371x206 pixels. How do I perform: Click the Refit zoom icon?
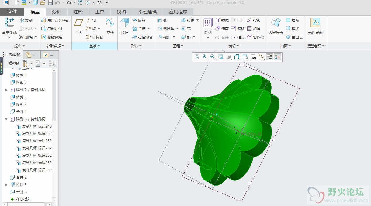197,57
